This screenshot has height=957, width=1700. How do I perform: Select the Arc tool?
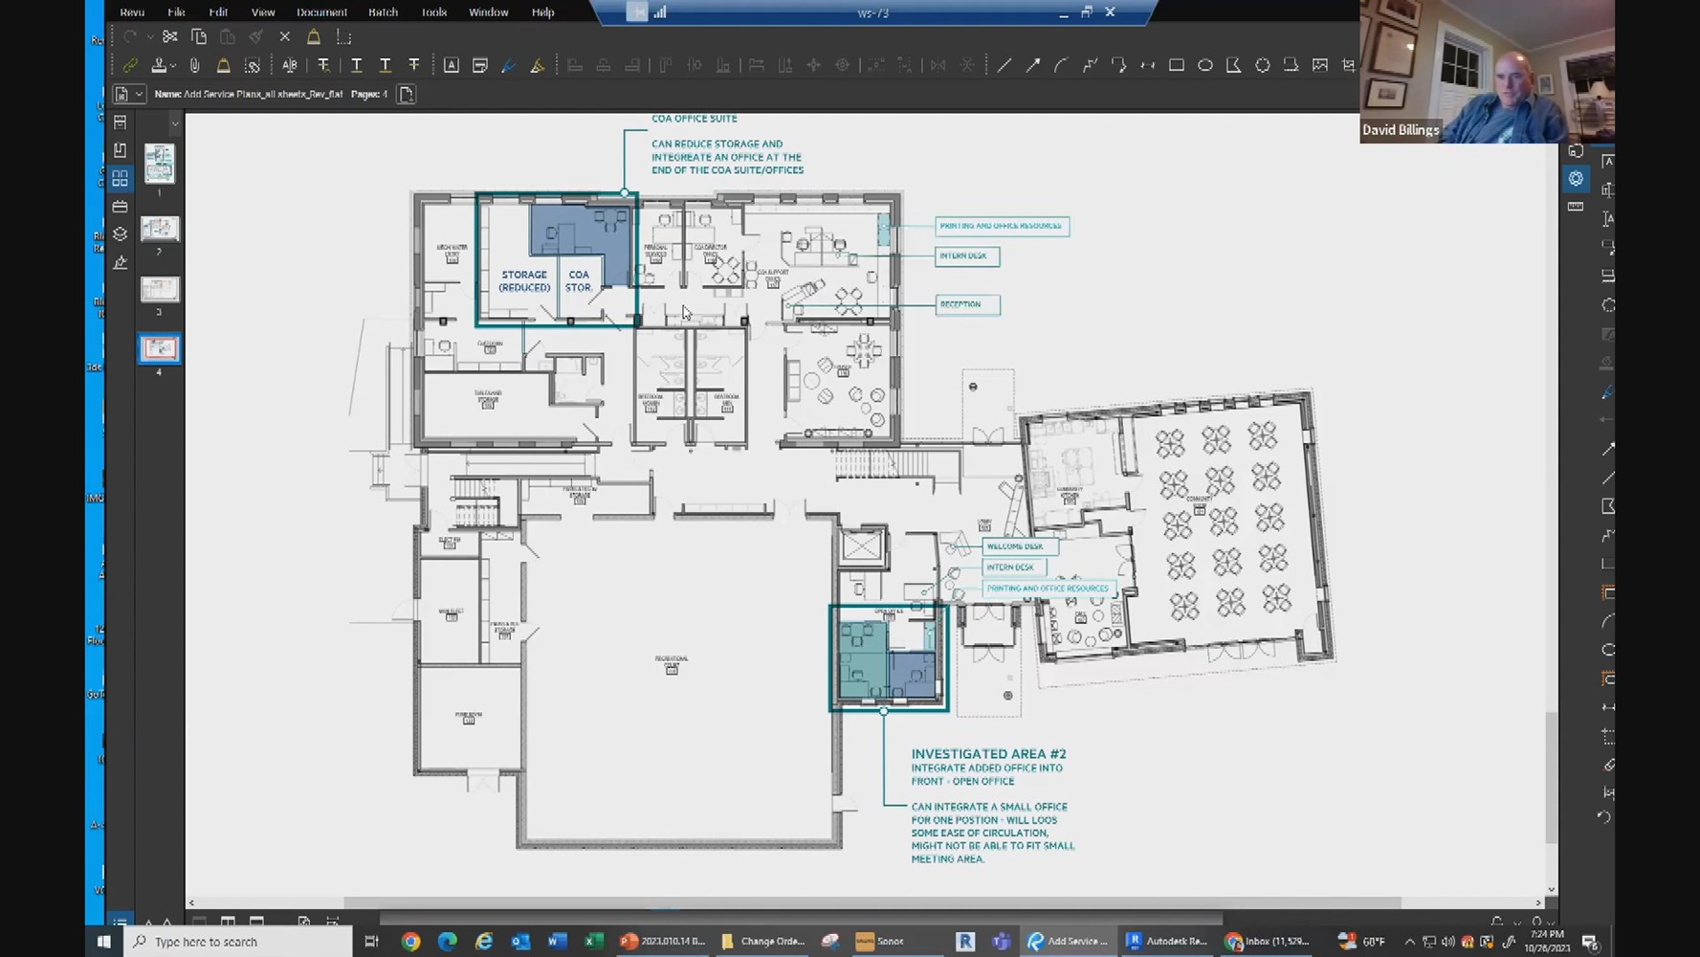pyautogui.click(x=1061, y=65)
